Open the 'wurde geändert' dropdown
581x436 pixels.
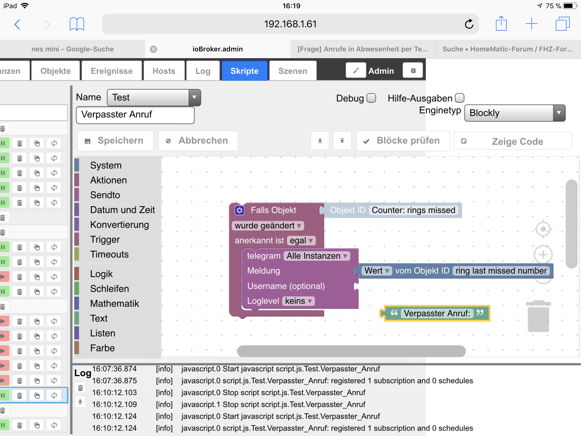268,226
